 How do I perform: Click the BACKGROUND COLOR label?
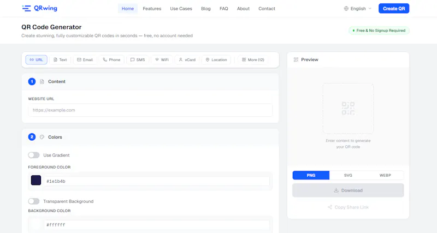point(49,211)
